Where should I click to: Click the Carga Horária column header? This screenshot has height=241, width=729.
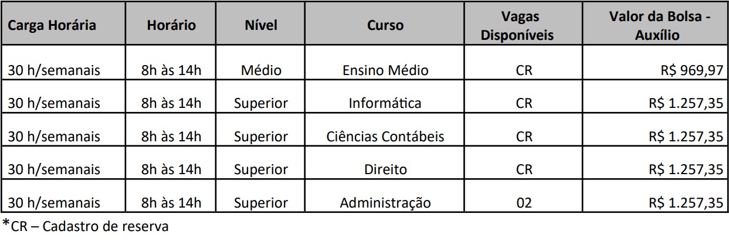click(x=53, y=26)
